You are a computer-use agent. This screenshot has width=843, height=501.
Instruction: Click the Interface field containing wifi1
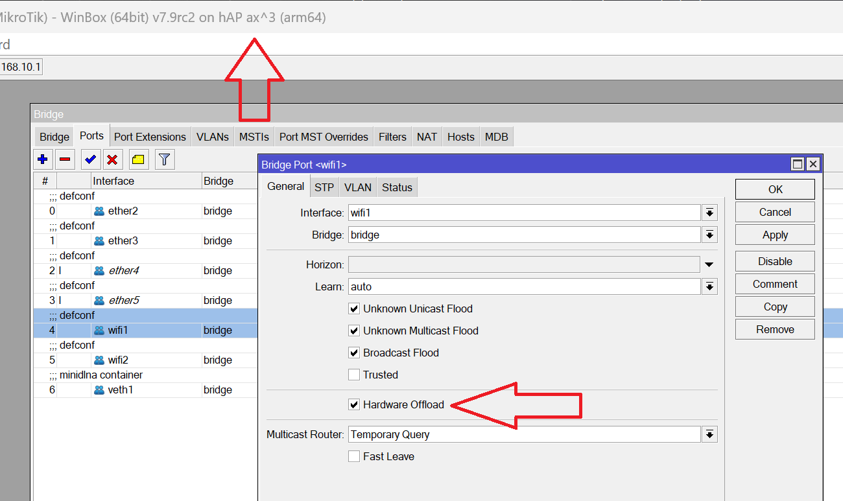[x=524, y=213]
